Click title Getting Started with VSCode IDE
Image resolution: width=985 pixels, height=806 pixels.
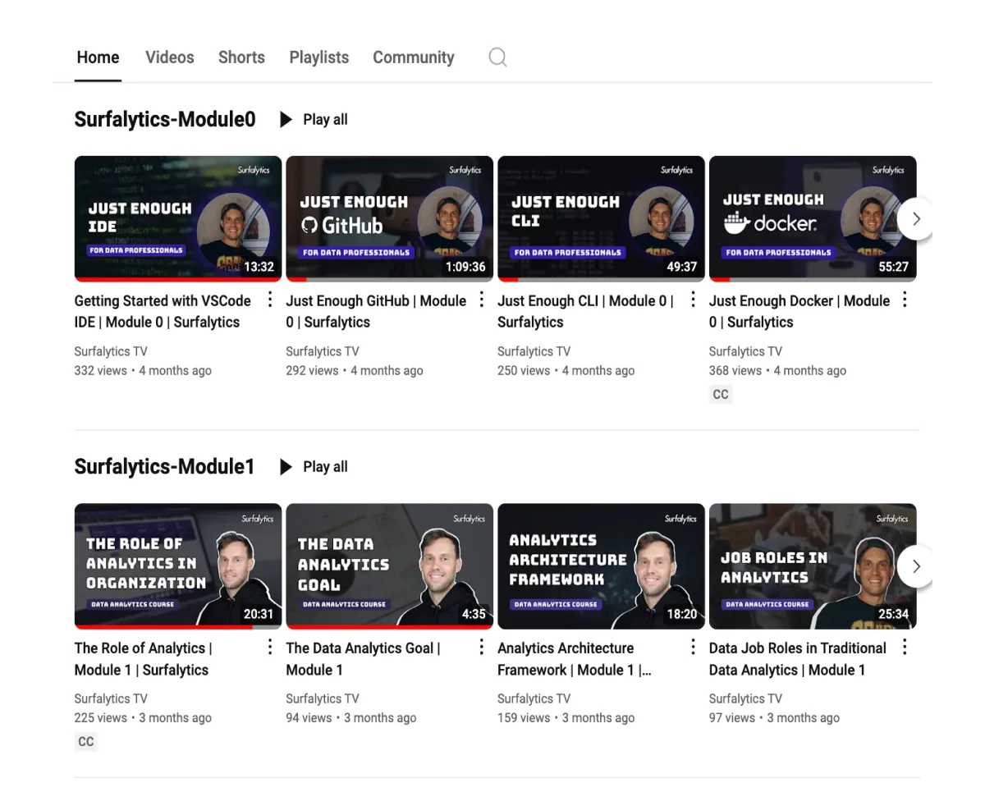pos(163,311)
